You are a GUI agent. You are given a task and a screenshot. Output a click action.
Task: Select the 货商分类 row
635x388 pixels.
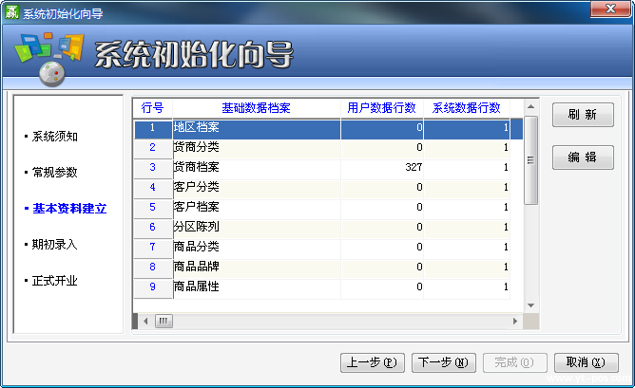point(322,149)
